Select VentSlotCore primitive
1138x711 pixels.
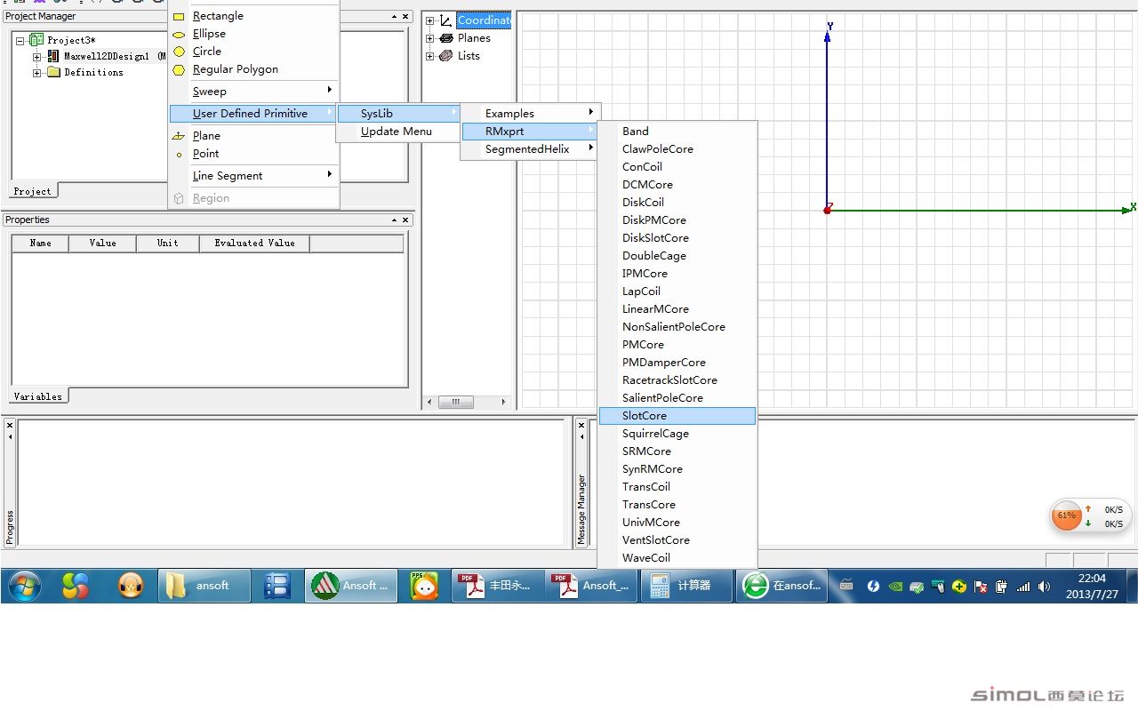pos(677,540)
